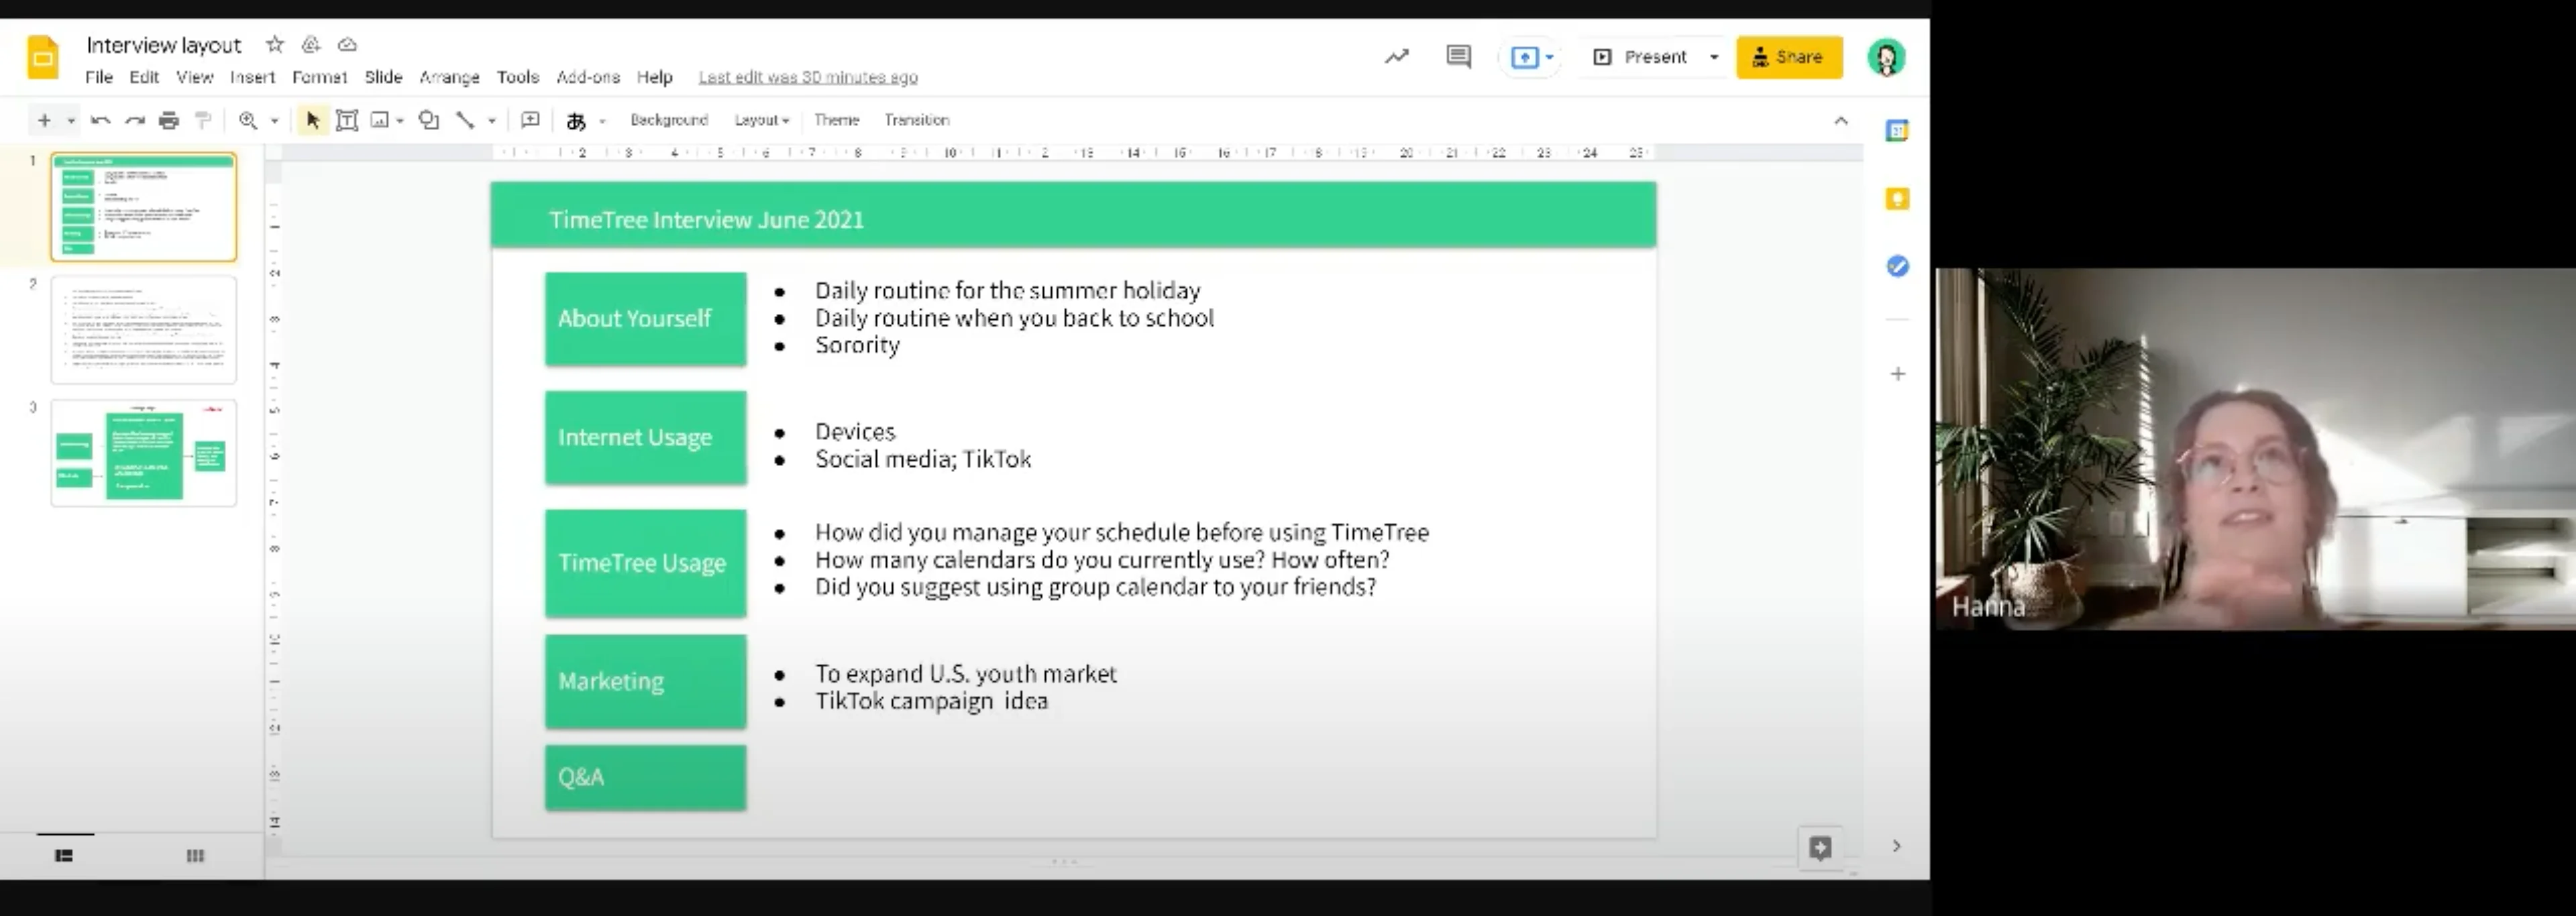The width and height of the screenshot is (2576, 916).
Task: Open comment history icon
Action: click(1458, 57)
